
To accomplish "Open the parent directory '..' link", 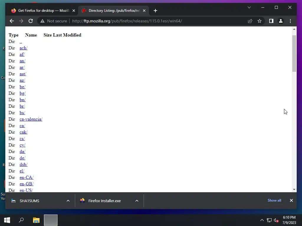I will point(21,41).
